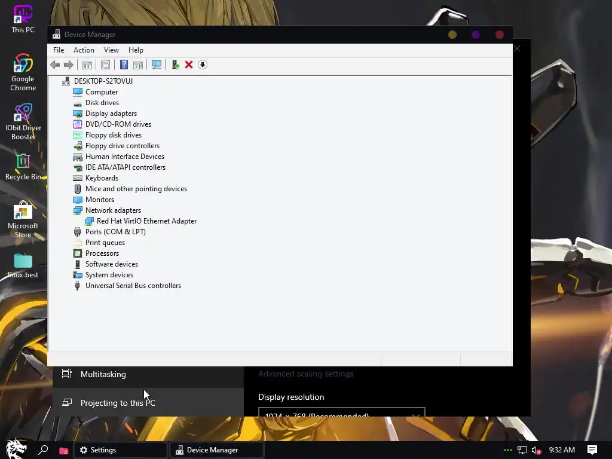Click the red X Uninstall device icon
Viewport: 612px width, 459px height.
coord(189,65)
